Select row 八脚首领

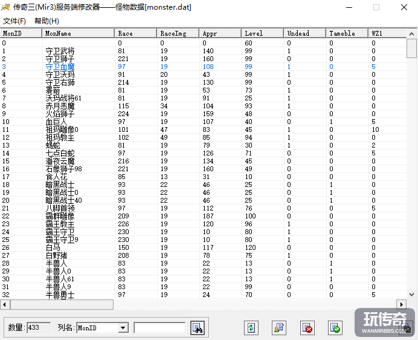[x=203, y=208]
